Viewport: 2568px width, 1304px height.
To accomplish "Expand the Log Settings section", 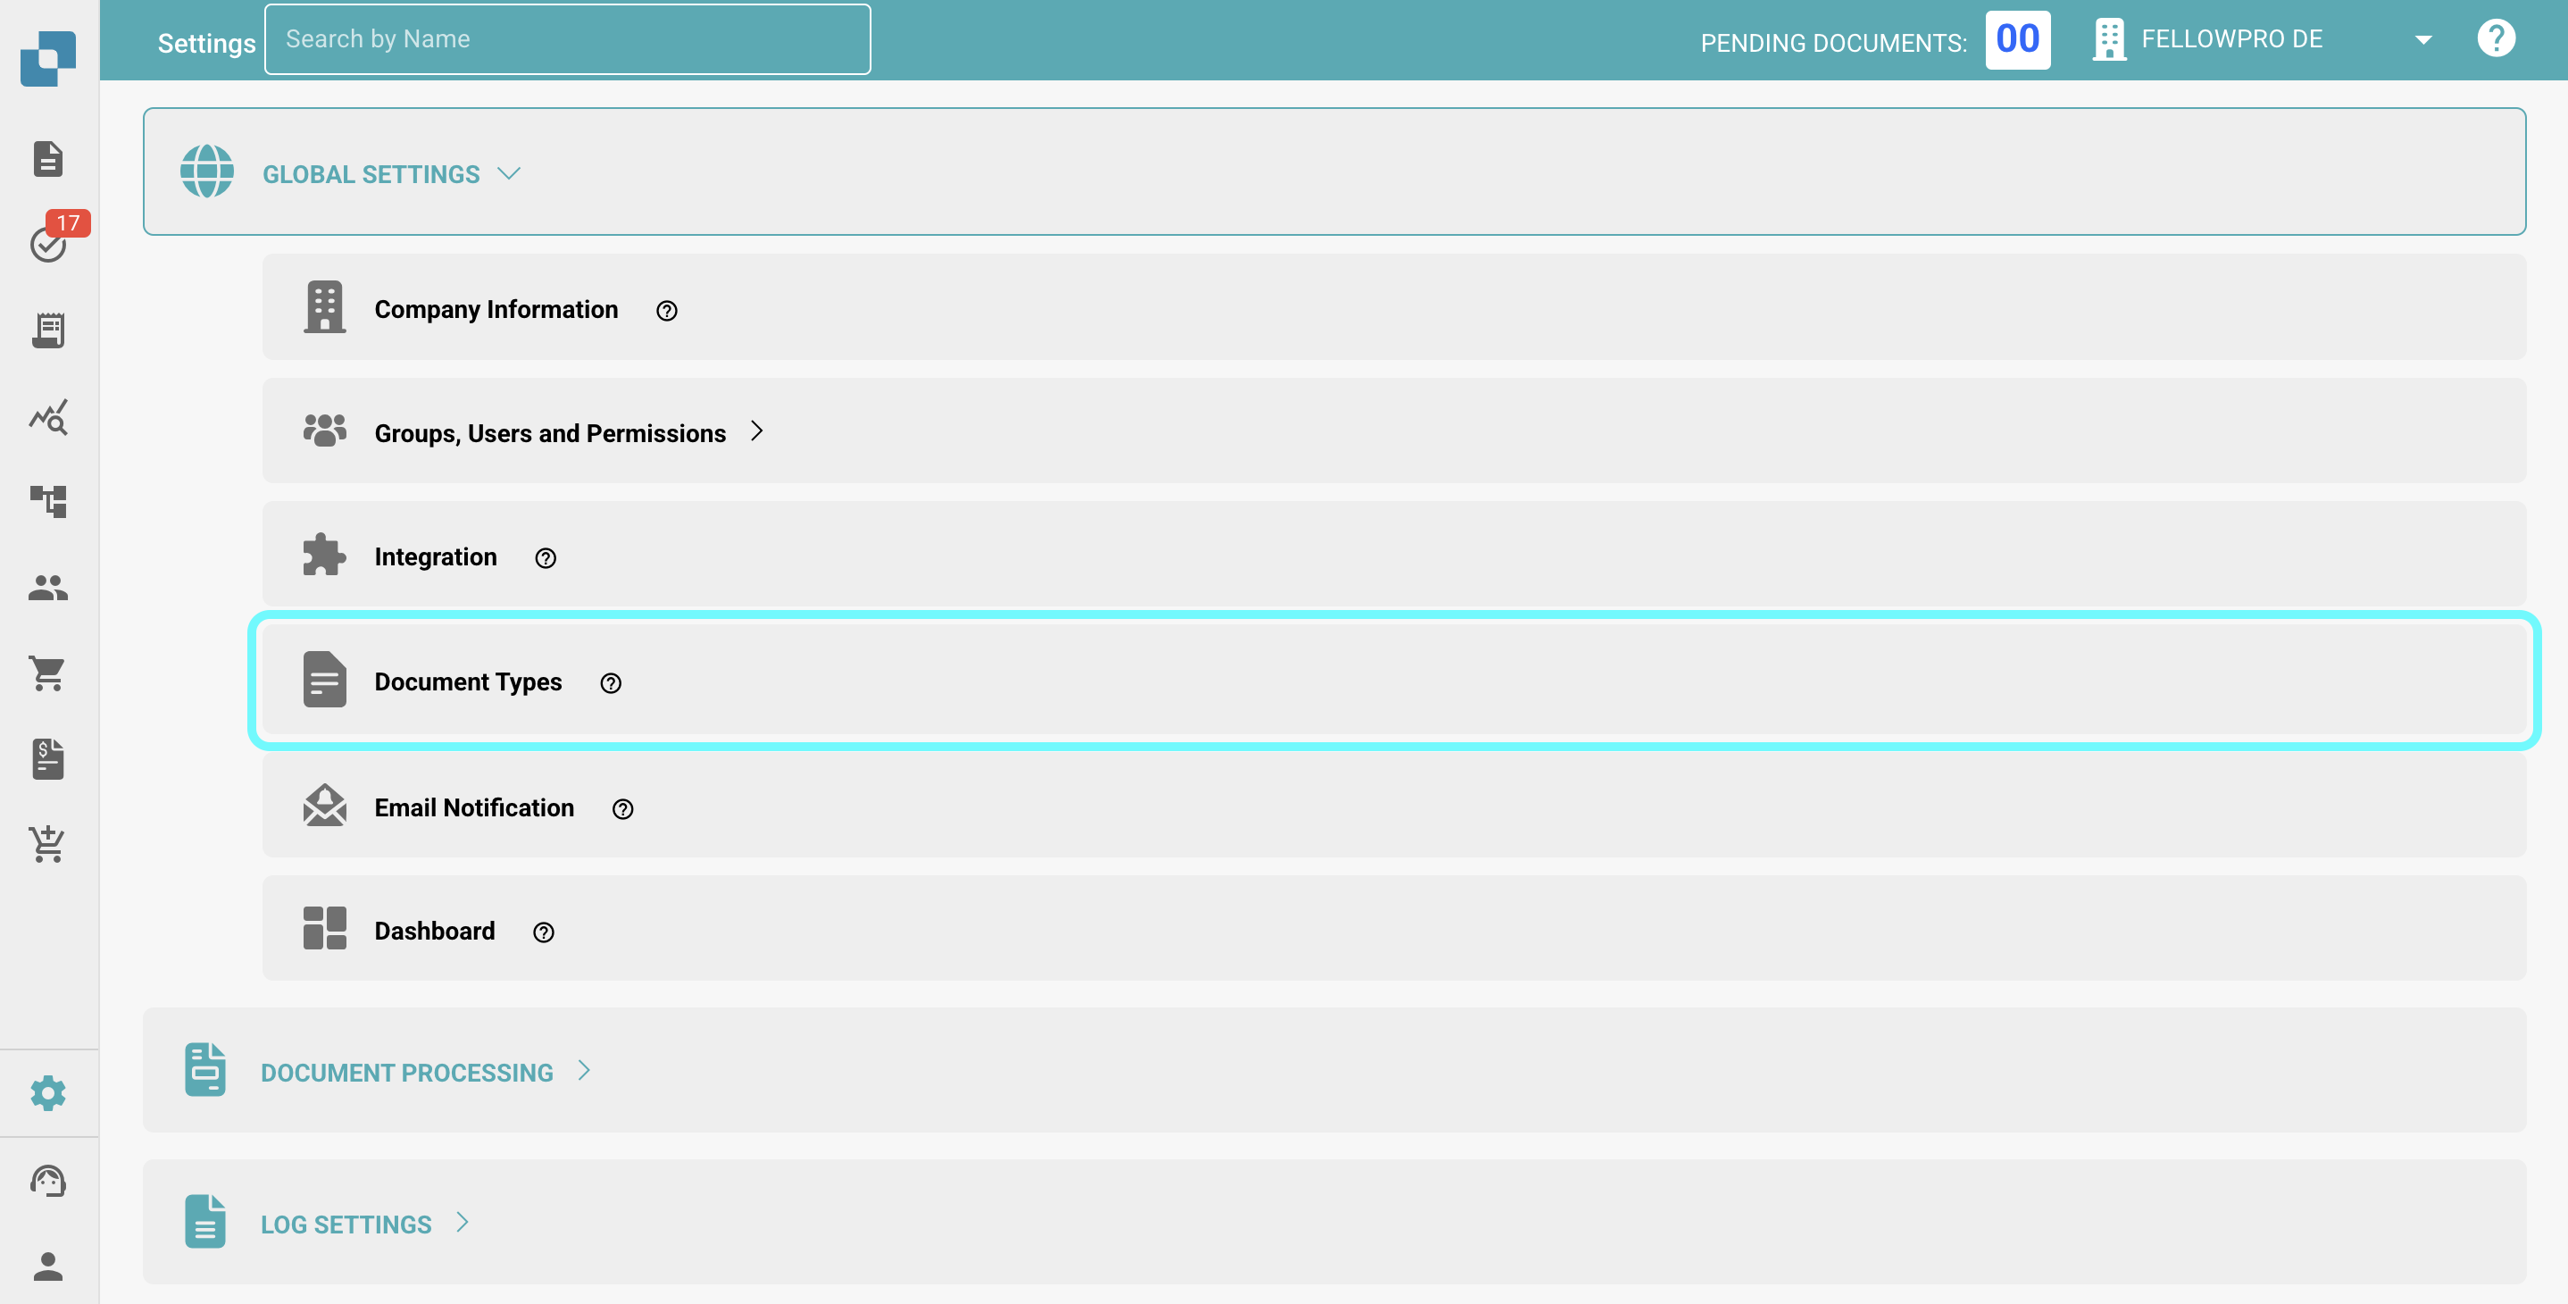I will point(346,1225).
